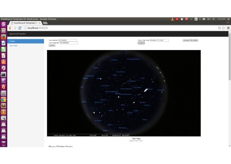This screenshot has height=164, width=231.
Task: Open the Trash in the launcher
Action: click(x=4, y=143)
